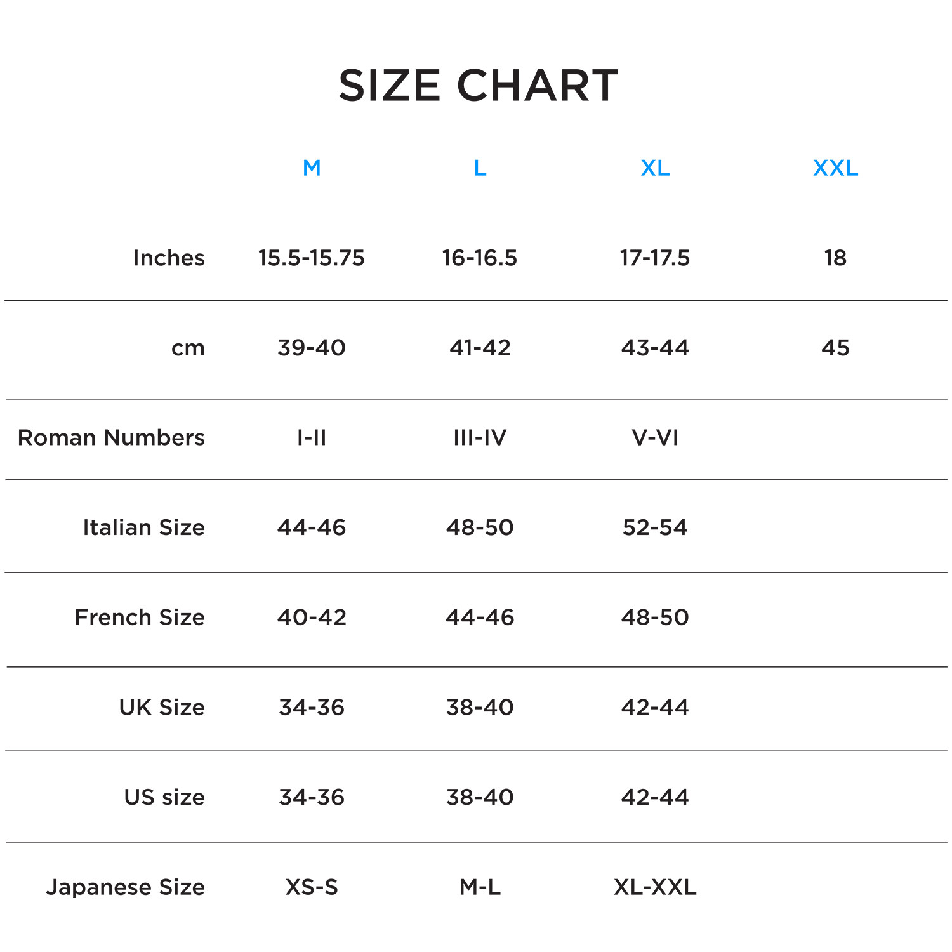The image size is (952, 952).
Task: Select the XL size column header
Action: [x=655, y=168]
